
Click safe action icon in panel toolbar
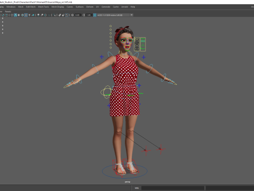[x=3, y=15]
